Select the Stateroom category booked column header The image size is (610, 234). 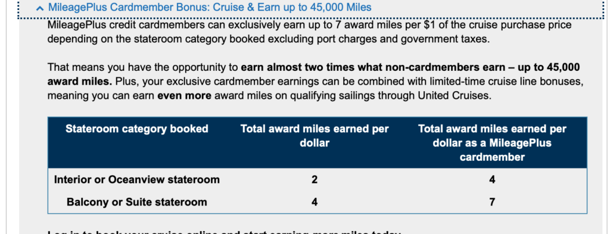137,129
